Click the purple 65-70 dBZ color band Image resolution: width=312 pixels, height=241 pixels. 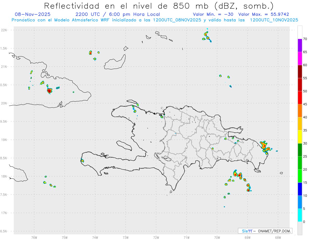tap(300, 45)
